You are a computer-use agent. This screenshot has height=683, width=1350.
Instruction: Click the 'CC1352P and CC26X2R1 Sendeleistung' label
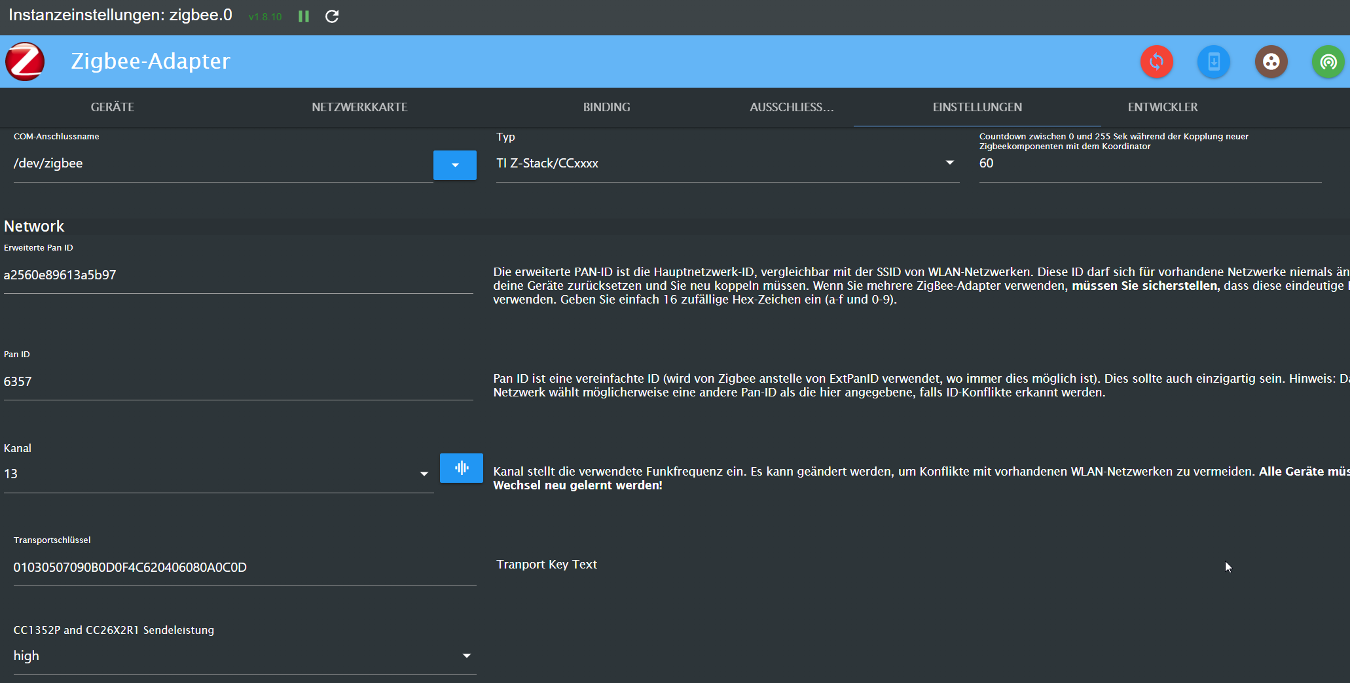pyautogui.click(x=114, y=630)
